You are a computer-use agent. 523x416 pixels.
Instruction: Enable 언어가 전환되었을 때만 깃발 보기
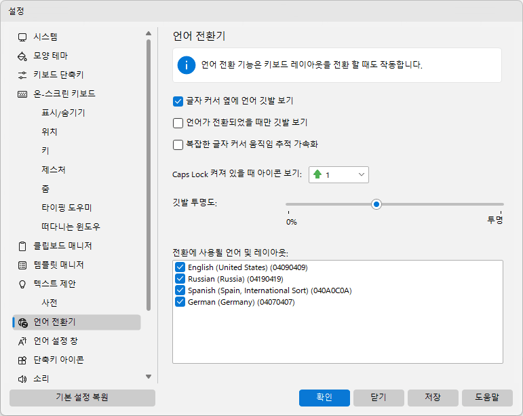178,123
